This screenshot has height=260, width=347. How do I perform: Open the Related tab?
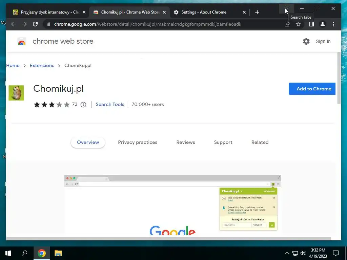click(x=260, y=143)
